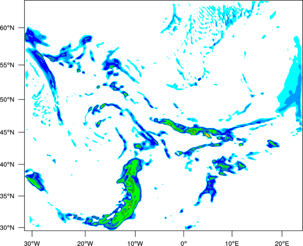Click the 20°W longitude label
Viewport: 303px width, 246px height.
click(x=85, y=243)
